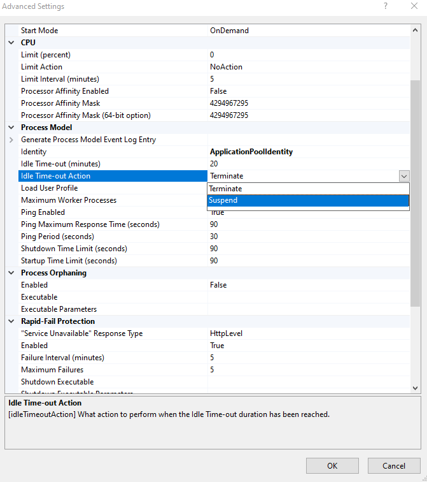The height and width of the screenshot is (482, 427).
Task: Click the Idle Time-out value 20
Action: click(x=214, y=164)
